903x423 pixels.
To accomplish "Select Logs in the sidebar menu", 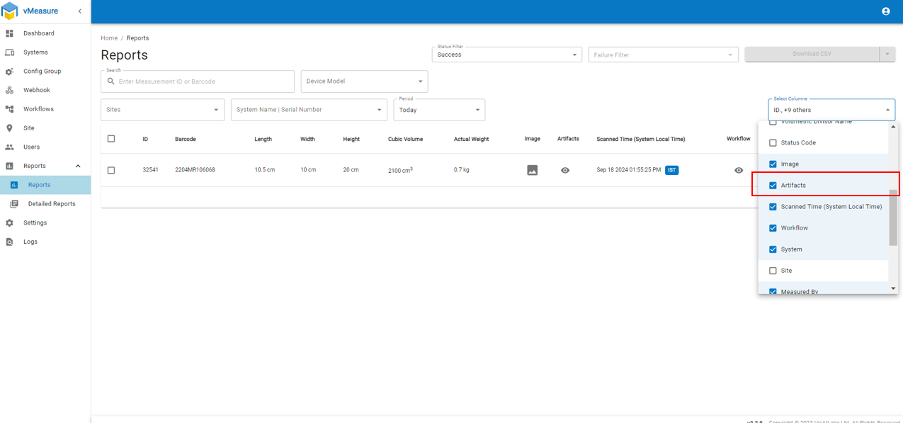I will click(x=30, y=242).
